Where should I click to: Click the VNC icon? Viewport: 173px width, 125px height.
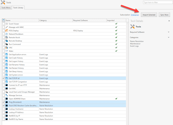(7, 48)
